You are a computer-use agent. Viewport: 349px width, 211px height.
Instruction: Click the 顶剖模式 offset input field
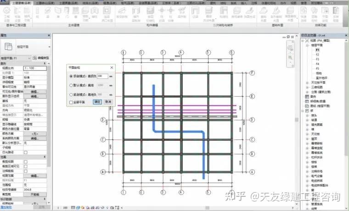102,76
